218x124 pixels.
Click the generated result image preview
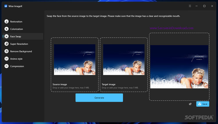click(179, 67)
